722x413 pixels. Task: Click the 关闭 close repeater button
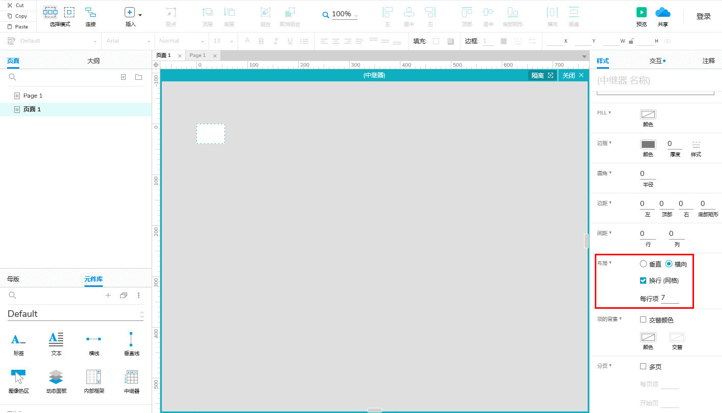pos(573,75)
